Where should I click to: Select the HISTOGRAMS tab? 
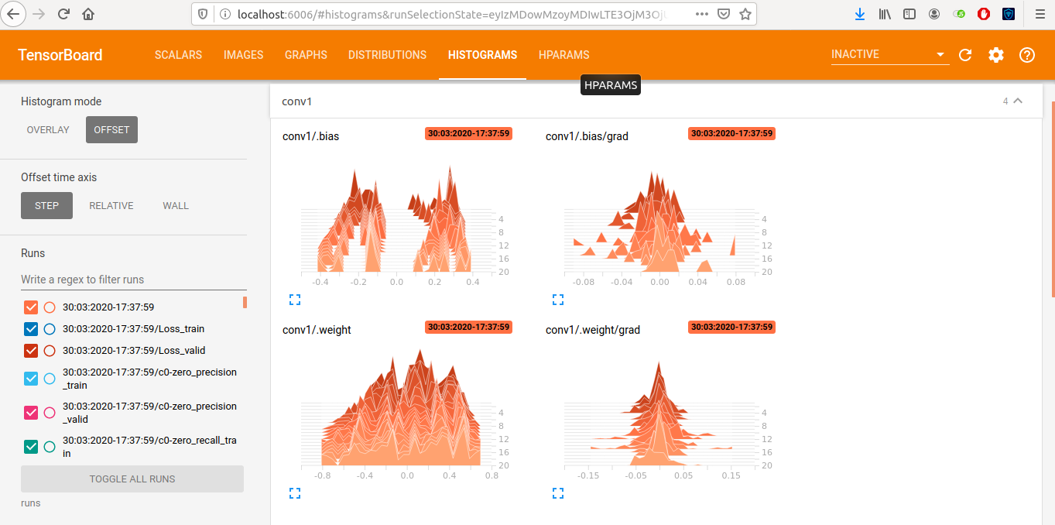pyautogui.click(x=482, y=55)
